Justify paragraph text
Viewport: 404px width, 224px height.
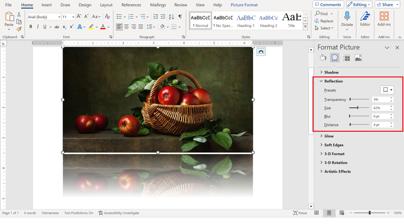pos(141,26)
